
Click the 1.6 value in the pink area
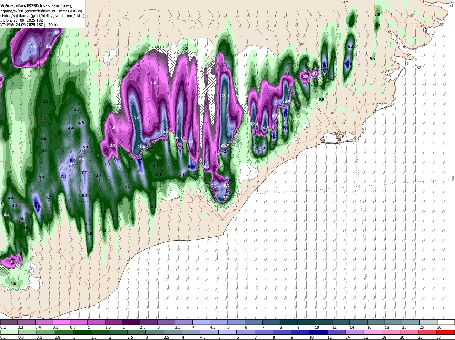pos(154,83)
